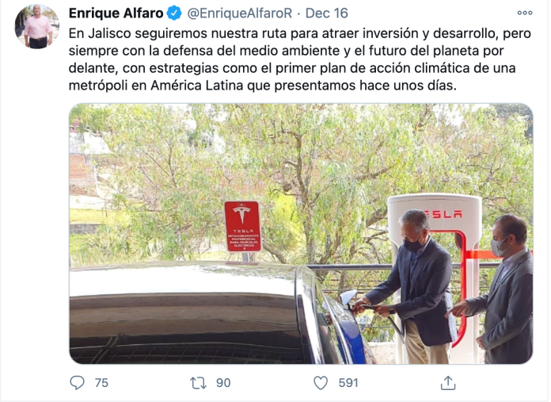Open the share tweet icon
Image resolution: width=551 pixels, height=402 pixels.
tap(448, 383)
